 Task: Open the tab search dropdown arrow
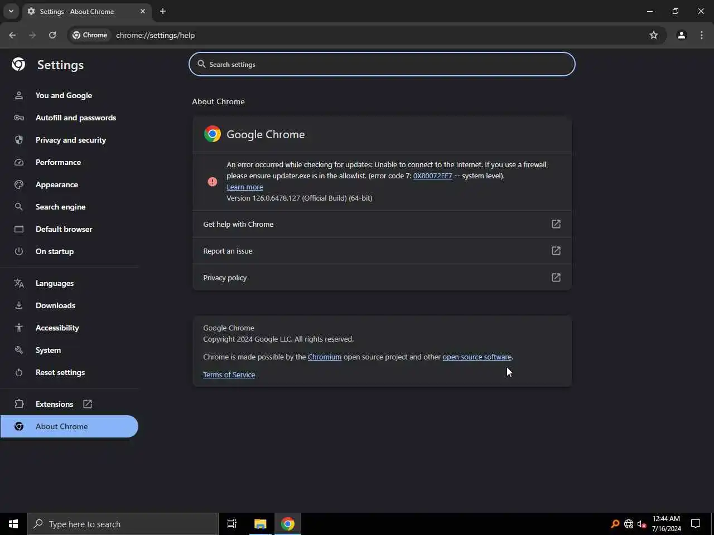click(11, 11)
